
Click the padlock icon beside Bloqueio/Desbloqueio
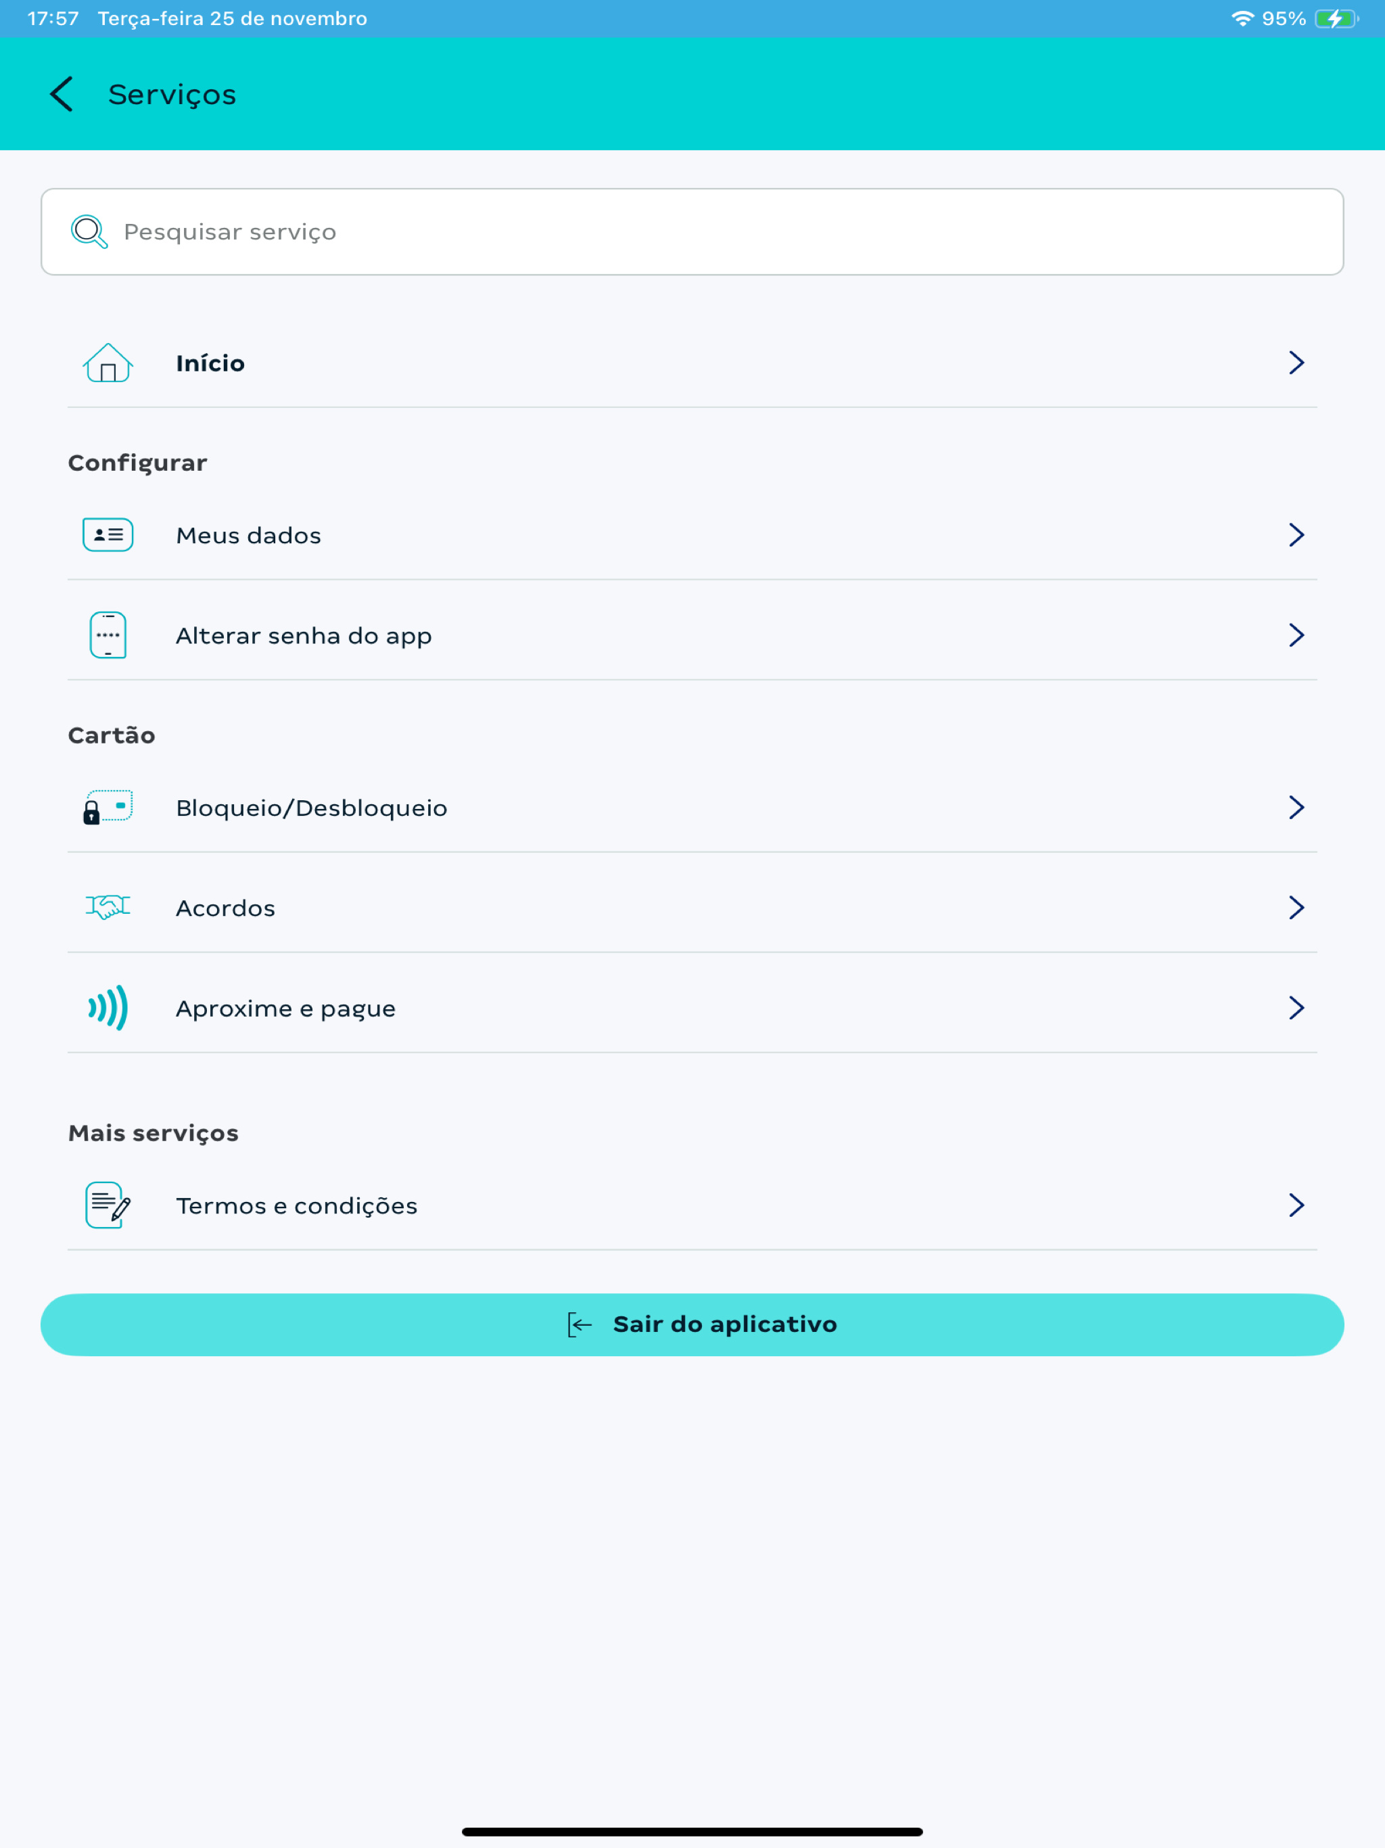click(105, 807)
